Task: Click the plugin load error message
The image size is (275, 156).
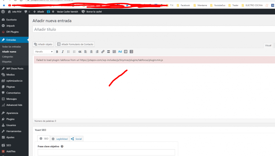Action: pos(154,60)
